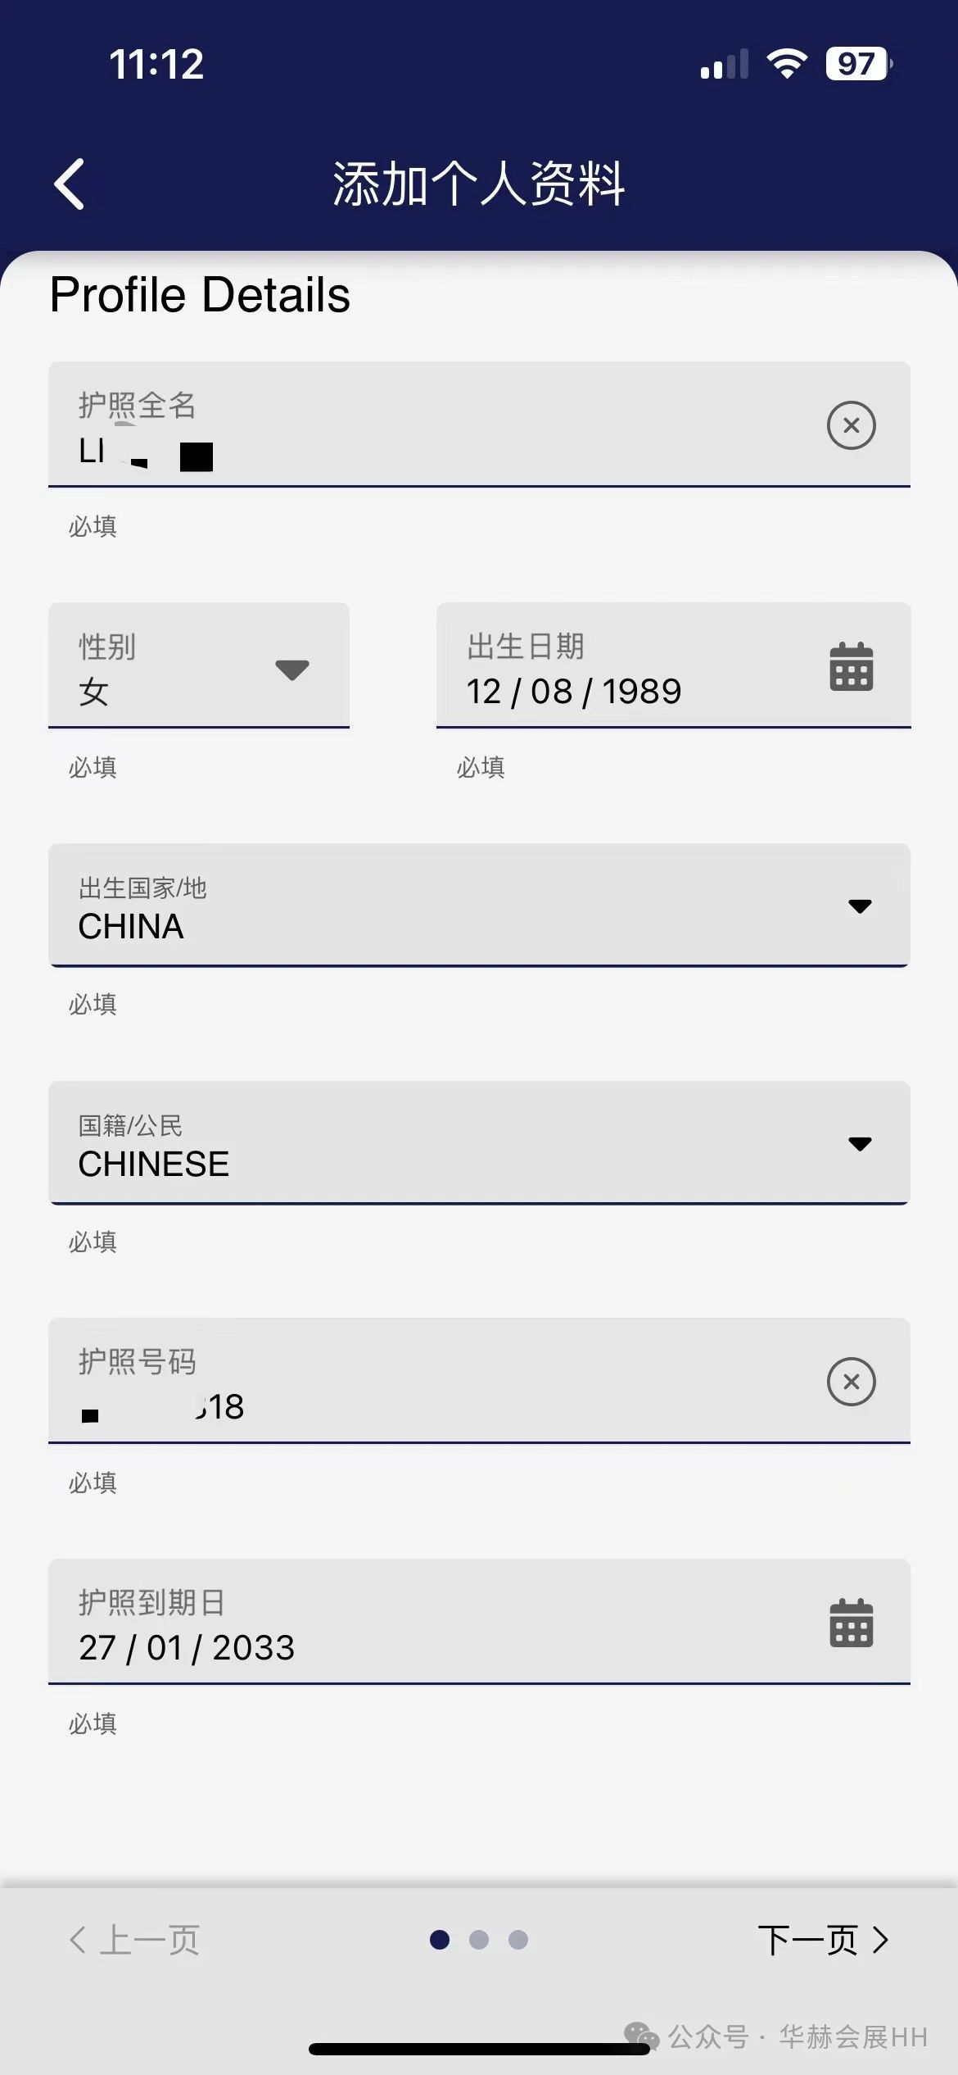958x2075 pixels.
Task: Open the birth date calendar picker
Action: click(x=852, y=666)
